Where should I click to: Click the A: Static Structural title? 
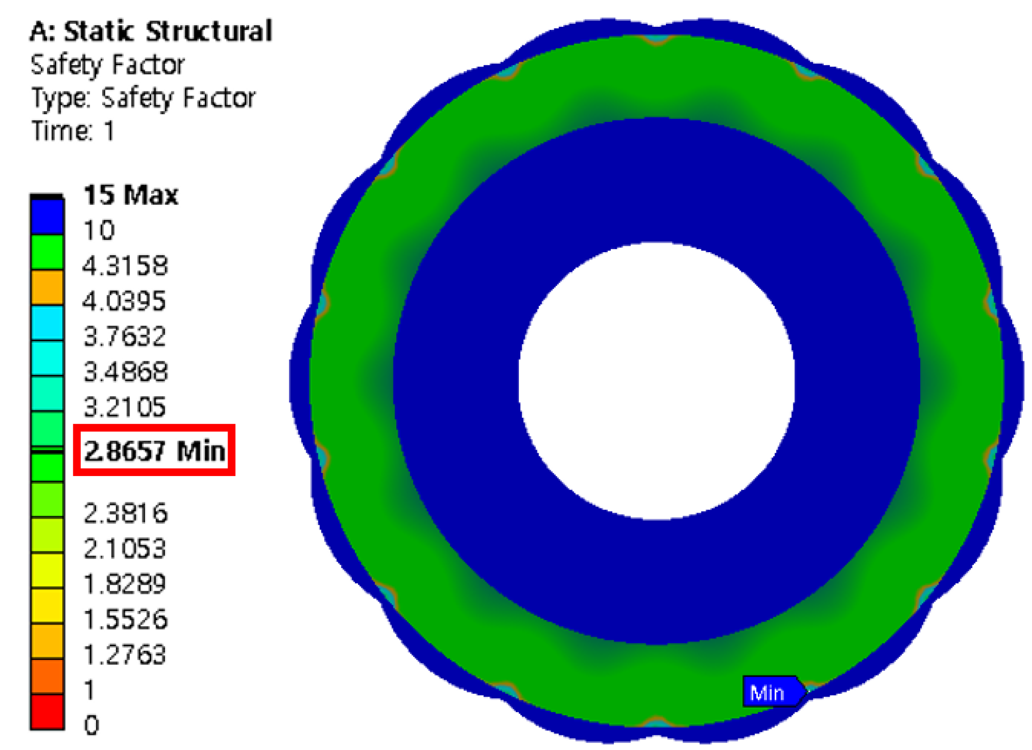151,31
